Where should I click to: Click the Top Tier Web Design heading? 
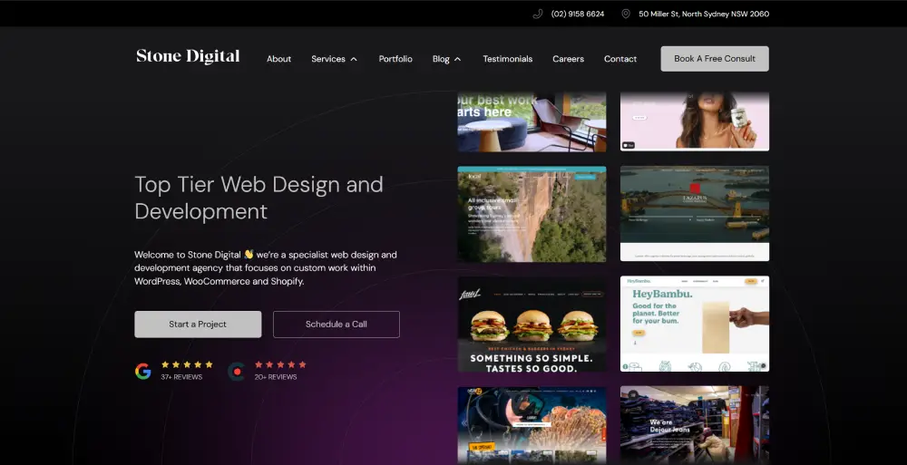259,198
